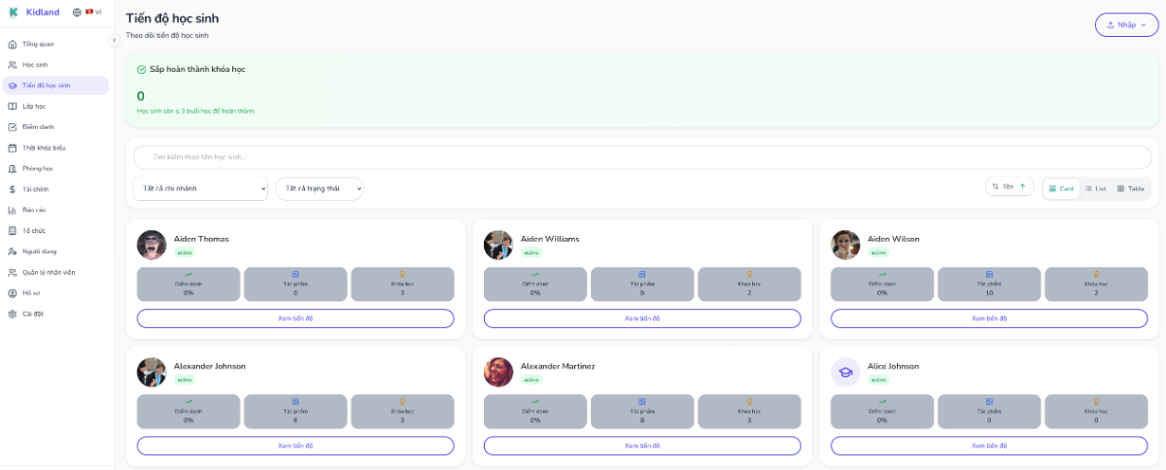This screenshot has height=470, width=1166.
Task: Open the Nhập import dropdown button
Action: [x=1126, y=24]
